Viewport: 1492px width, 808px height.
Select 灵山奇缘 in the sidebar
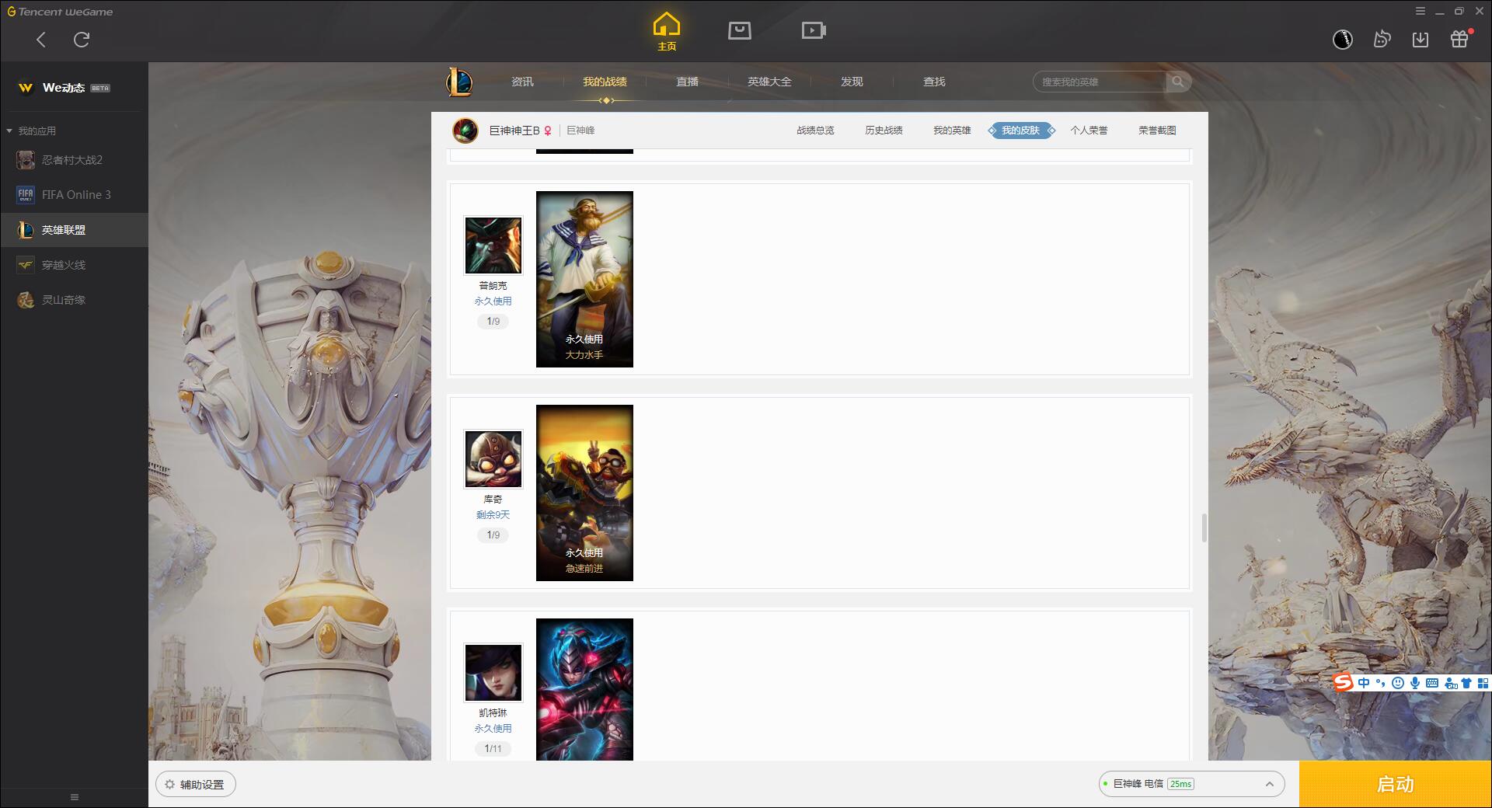tap(74, 300)
